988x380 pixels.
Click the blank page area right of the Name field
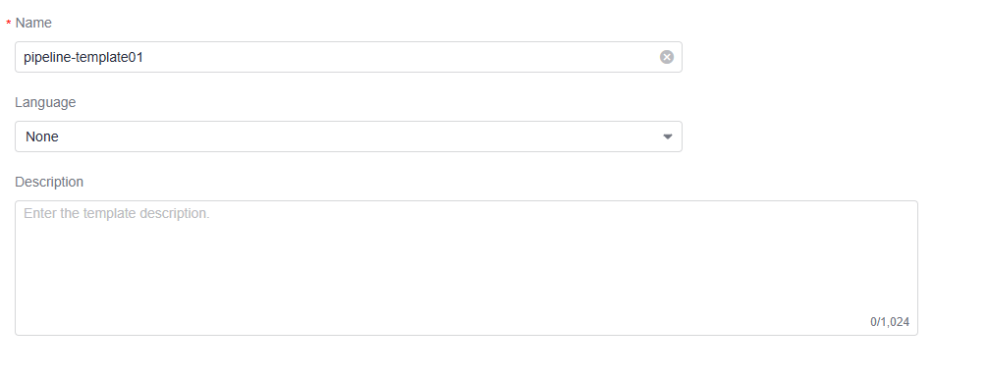point(819,57)
